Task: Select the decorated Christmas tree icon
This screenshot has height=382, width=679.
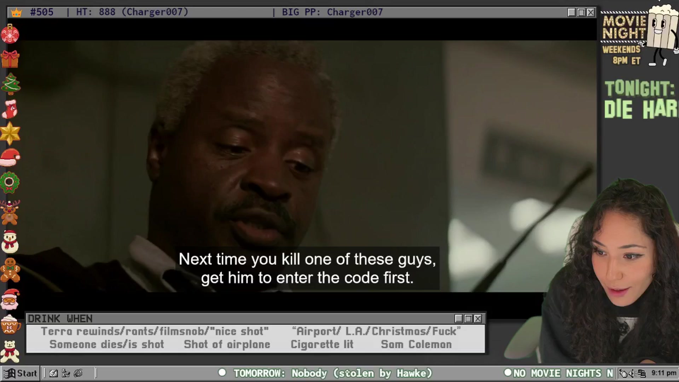Action: (11, 84)
